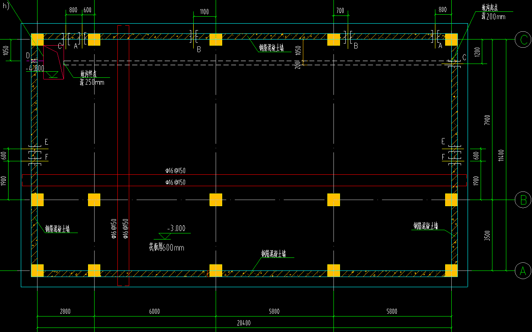Click section mark F on the right wall

tap(443, 157)
